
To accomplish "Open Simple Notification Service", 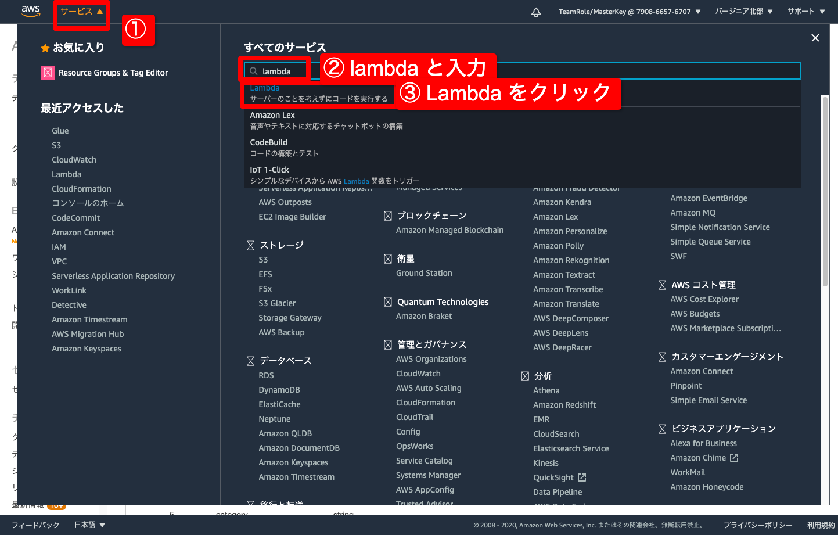I will pos(720,227).
